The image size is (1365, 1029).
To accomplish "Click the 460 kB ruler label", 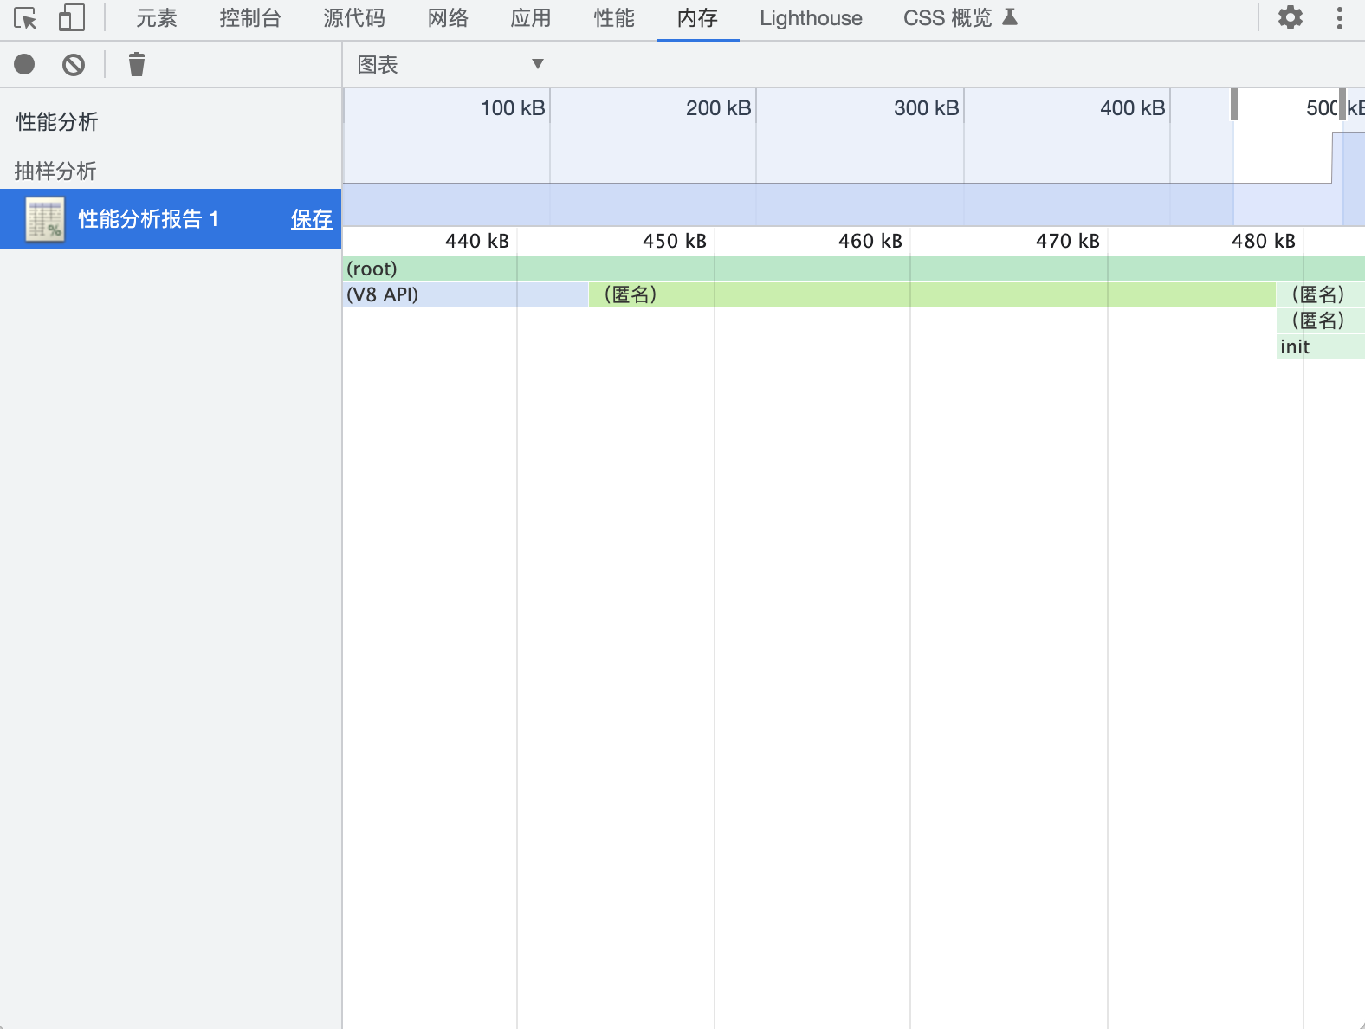I will (x=870, y=241).
